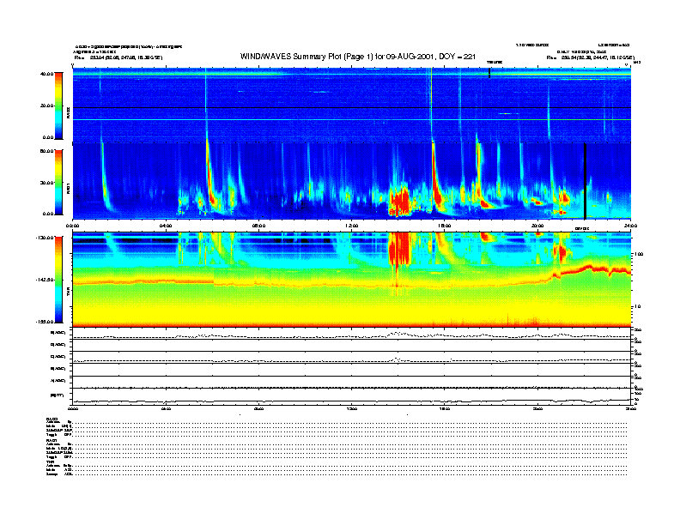
Task: Select the -155.00 label on TNR scale
Action: [x=46, y=322]
